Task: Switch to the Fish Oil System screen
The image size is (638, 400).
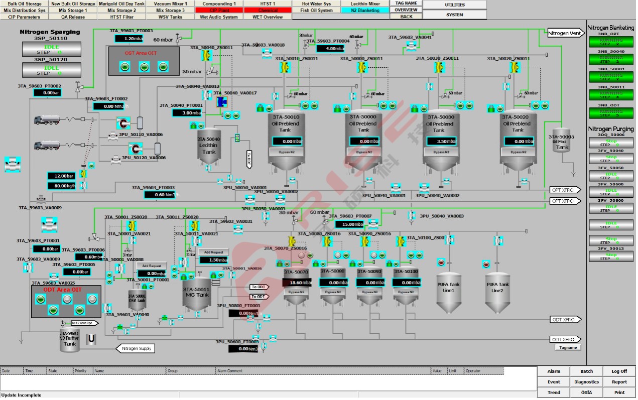Action: click(316, 10)
